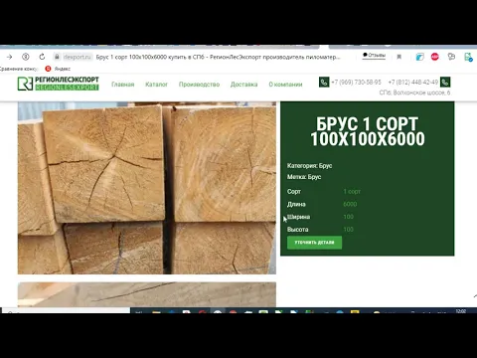Click the padlock site security icon
The height and width of the screenshot is (358, 477).
pyautogui.click(x=57, y=57)
